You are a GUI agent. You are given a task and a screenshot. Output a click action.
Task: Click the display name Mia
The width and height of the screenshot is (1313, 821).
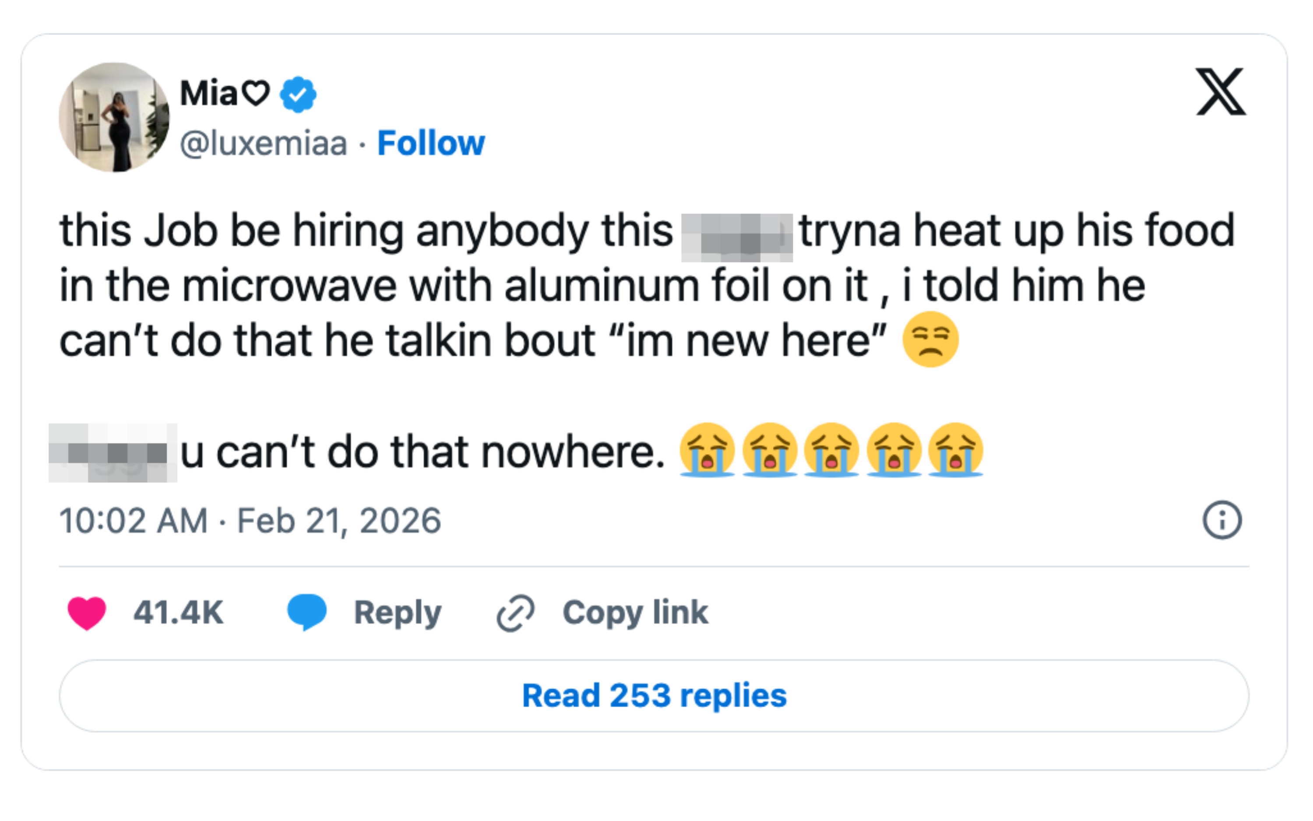tap(208, 93)
